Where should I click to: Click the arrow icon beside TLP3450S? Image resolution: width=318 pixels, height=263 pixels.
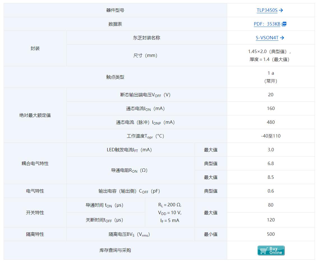point(281,10)
